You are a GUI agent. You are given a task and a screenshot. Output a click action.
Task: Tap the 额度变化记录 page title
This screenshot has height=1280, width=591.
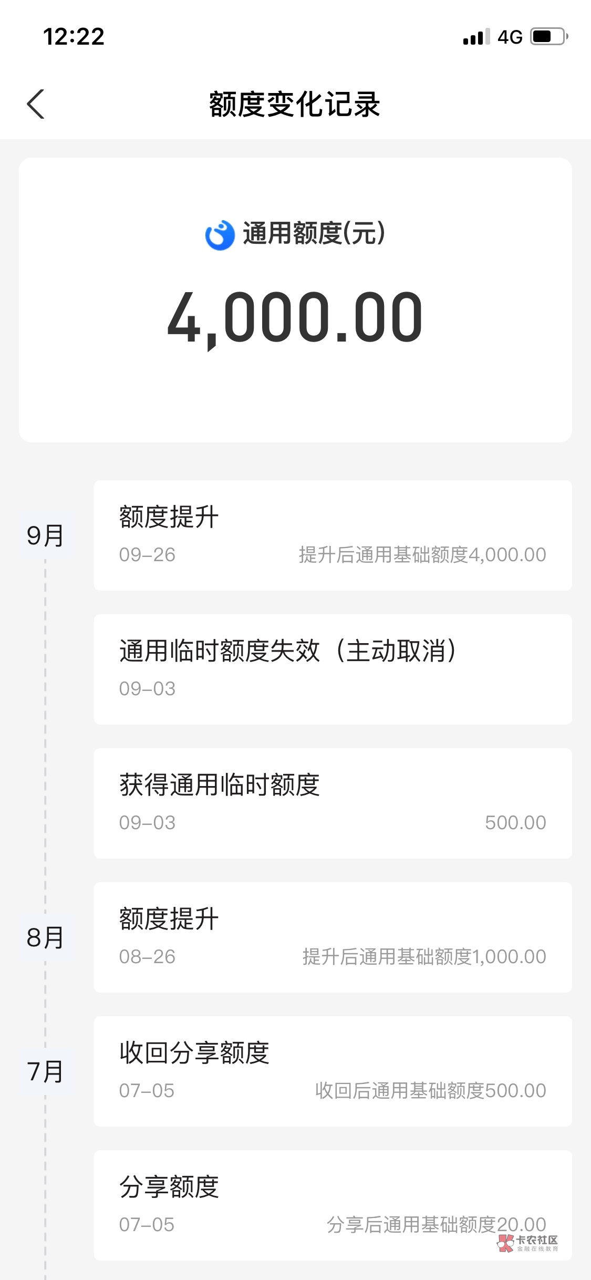[x=295, y=104]
